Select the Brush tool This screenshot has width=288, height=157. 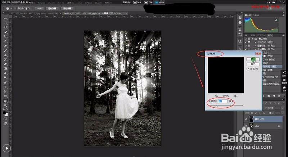click(5, 50)
